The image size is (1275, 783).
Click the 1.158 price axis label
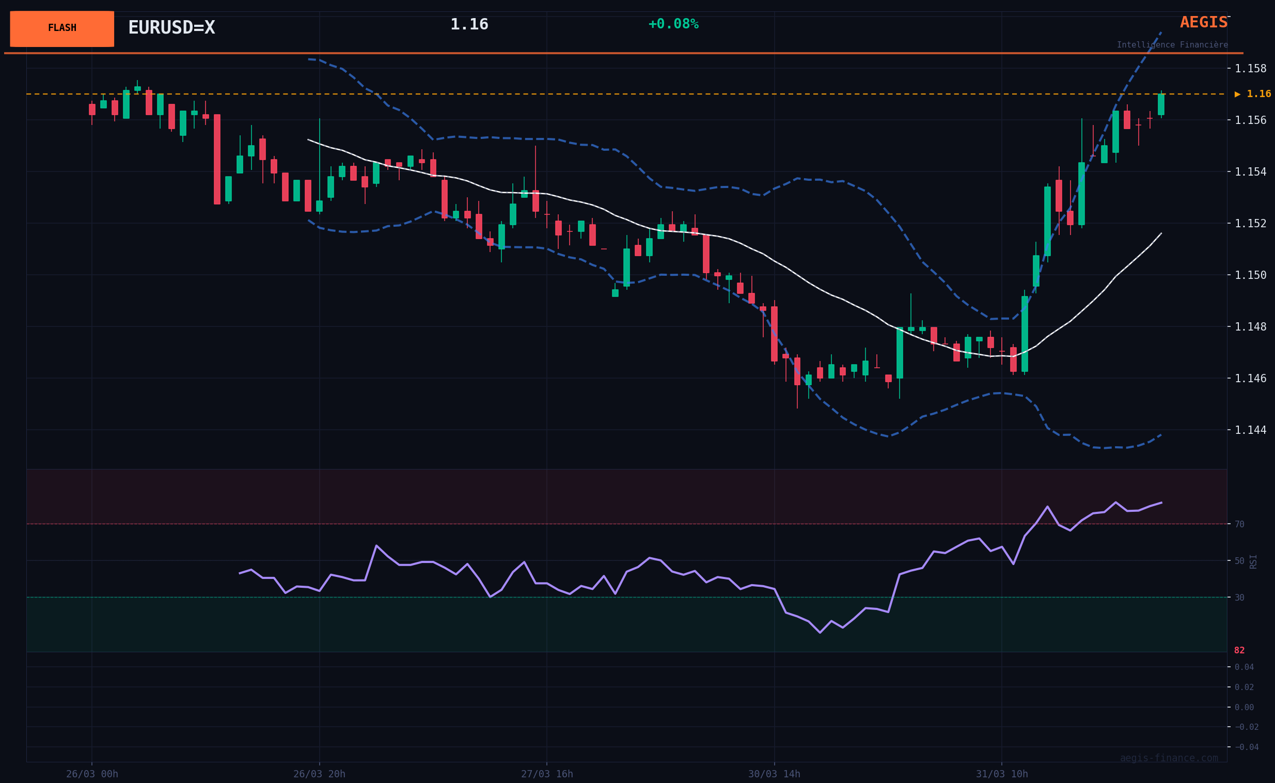point(1250,68)
